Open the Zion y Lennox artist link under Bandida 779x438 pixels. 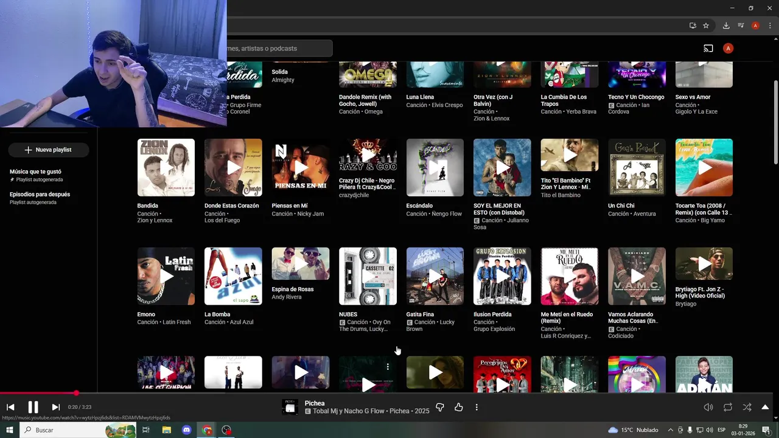155,220
